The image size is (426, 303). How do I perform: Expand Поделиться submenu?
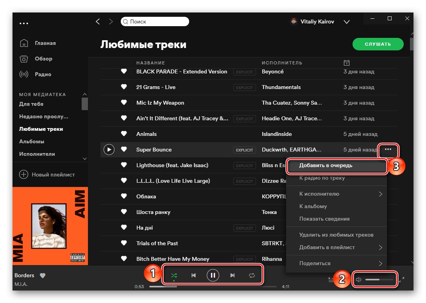(x=337, y=263)
